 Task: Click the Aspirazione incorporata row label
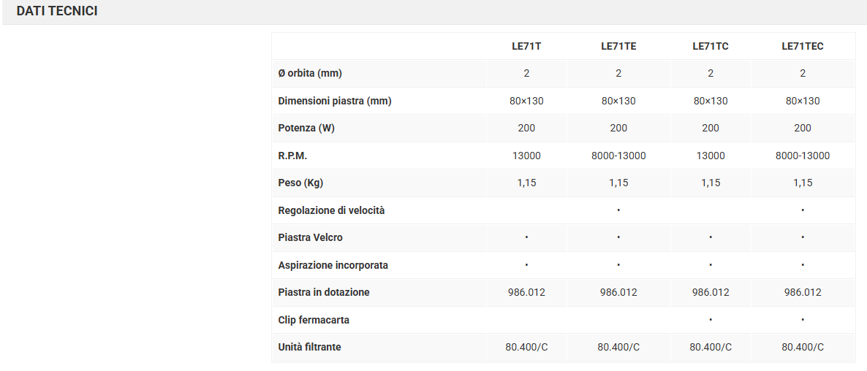(333, 265)
